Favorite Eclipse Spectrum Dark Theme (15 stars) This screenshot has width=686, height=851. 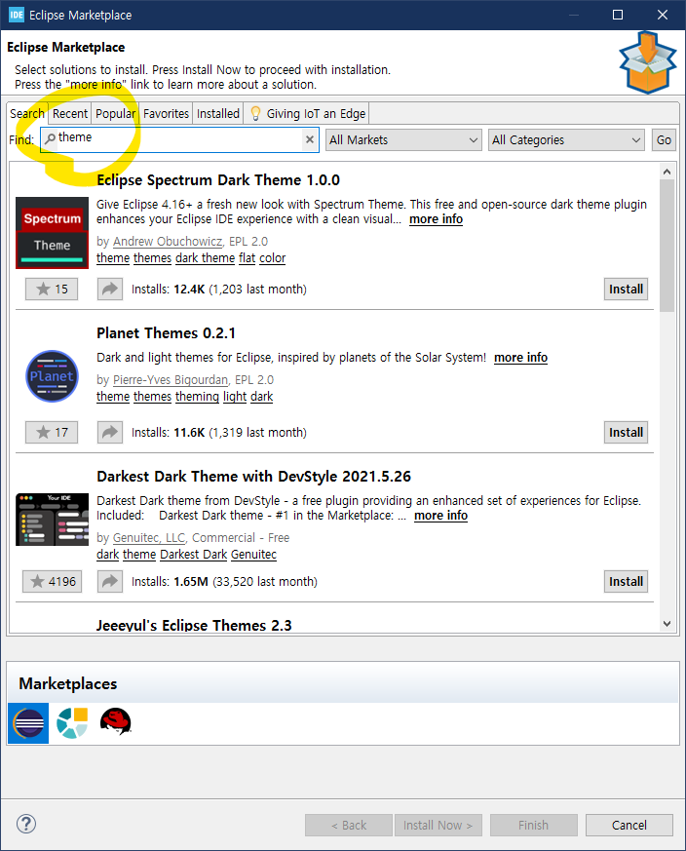tap(52, 289)
